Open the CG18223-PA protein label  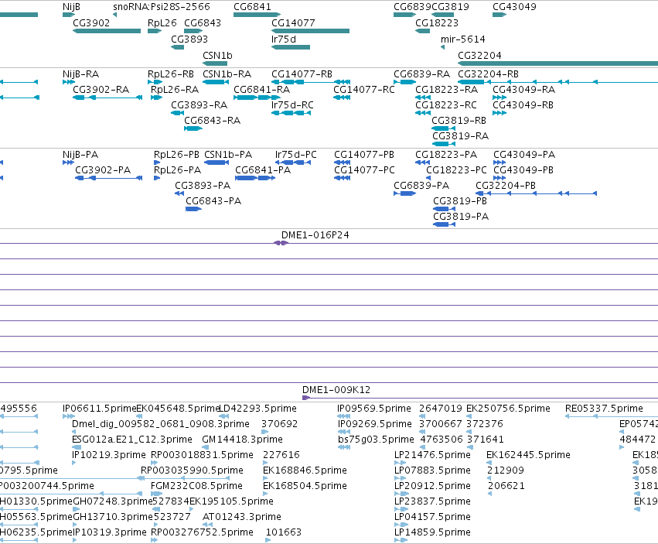[446, 155]
